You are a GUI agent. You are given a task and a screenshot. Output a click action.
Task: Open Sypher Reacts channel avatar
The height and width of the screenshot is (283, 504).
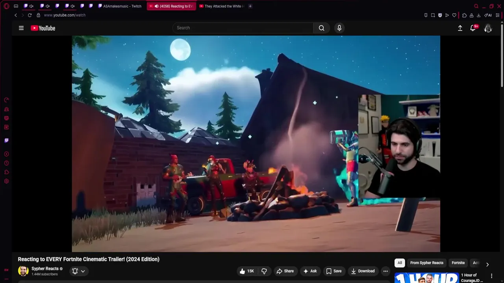pyautogui.click(x=23, y=271)
